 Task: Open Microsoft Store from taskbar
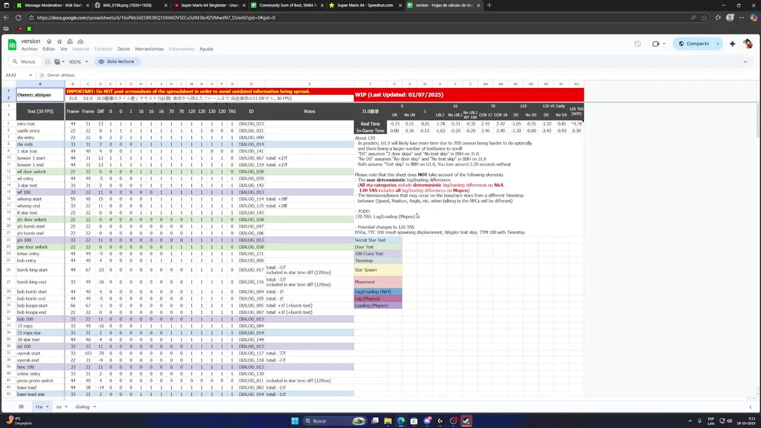[414, 421]
